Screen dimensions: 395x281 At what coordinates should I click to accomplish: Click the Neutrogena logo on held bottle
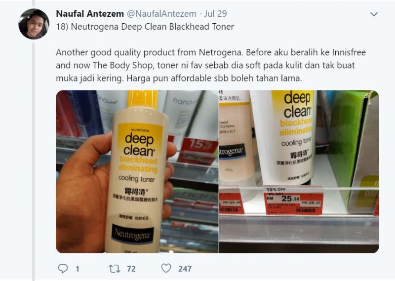click(x=132, y=234)
